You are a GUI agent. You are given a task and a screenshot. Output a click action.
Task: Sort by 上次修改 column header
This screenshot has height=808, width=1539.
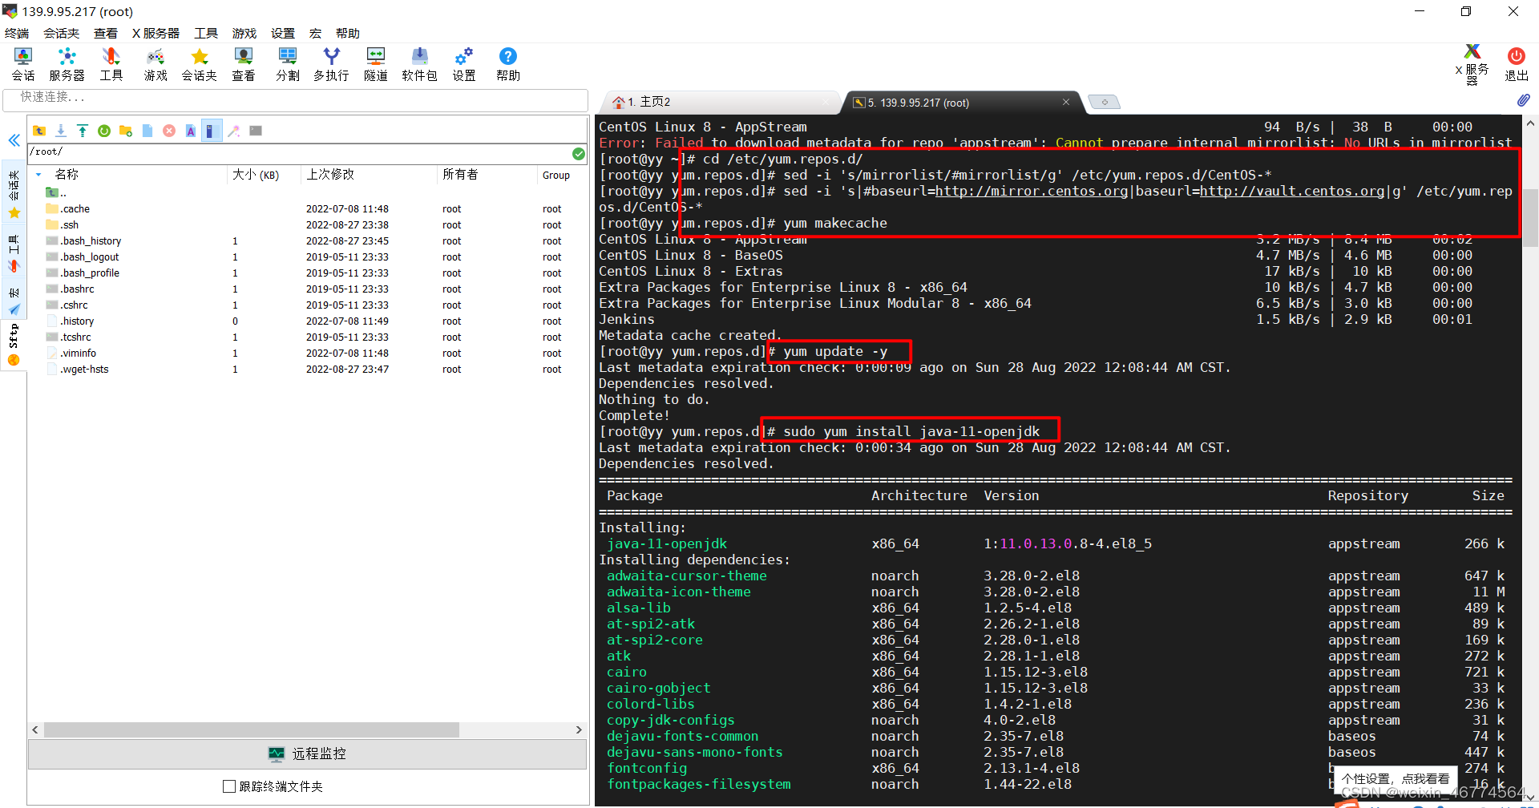click(330, 175)
